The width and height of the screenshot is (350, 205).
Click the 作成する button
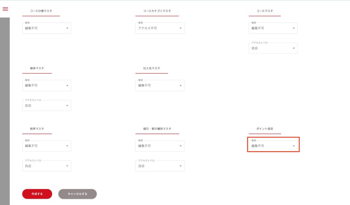point(37,194)
